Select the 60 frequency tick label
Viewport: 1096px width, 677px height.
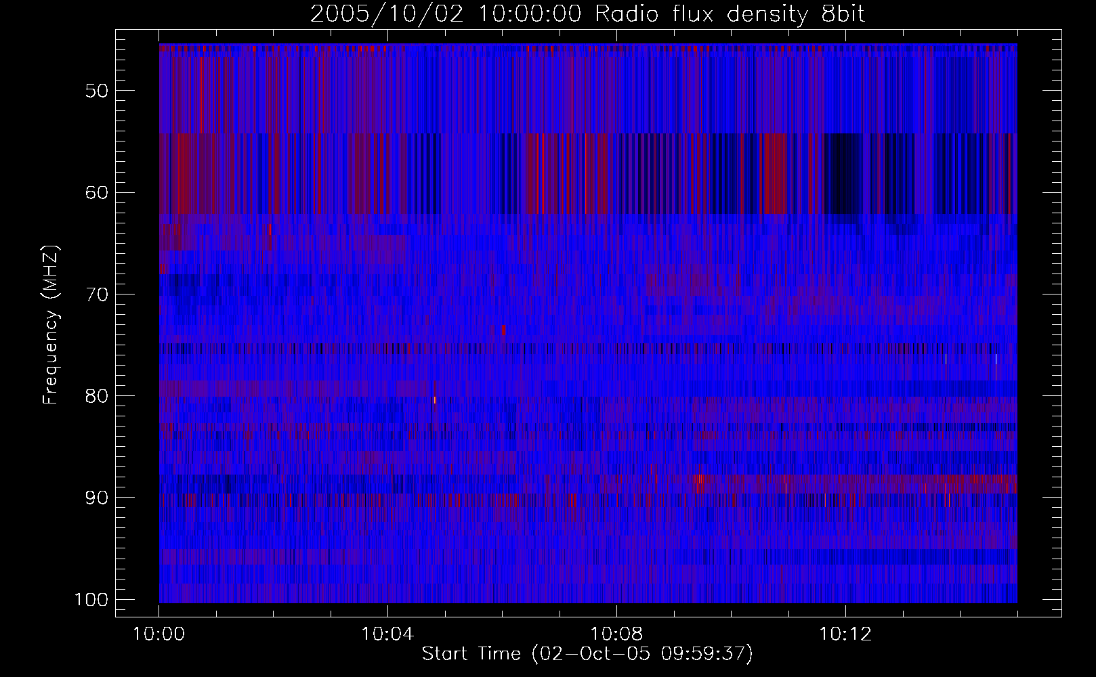click(96, 192)
